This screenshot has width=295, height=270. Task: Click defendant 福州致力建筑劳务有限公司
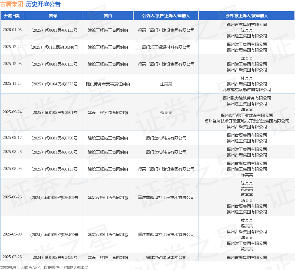pos(247,98)
